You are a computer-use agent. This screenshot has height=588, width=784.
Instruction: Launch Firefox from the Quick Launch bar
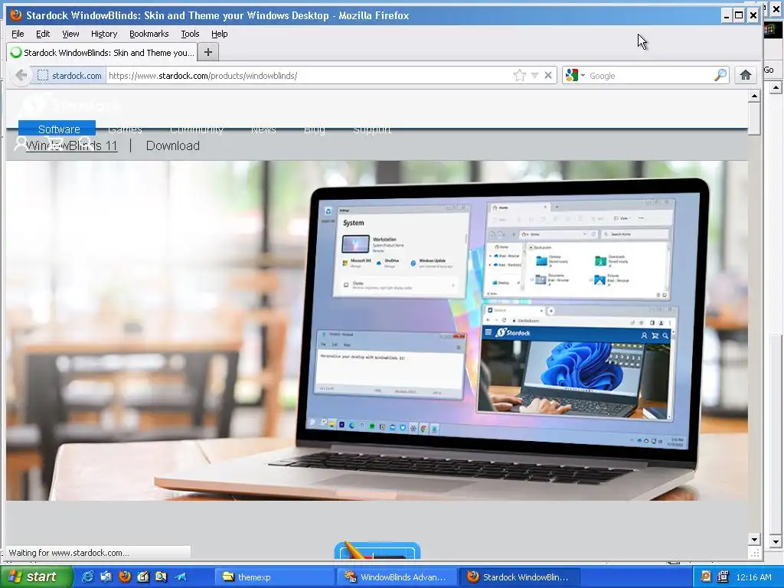(x=125, y=577)
